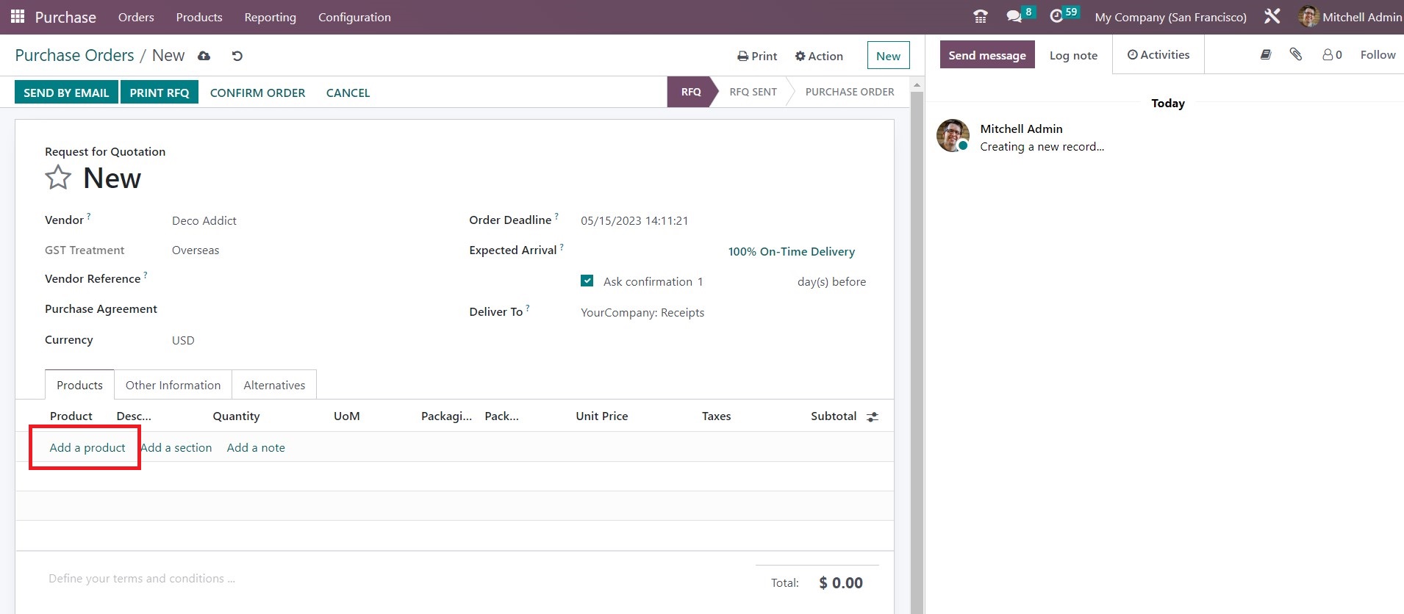The image size is (1404, 614).
Task: Open the activities clock icon in navbar
Action: (x=1056, y=16)
